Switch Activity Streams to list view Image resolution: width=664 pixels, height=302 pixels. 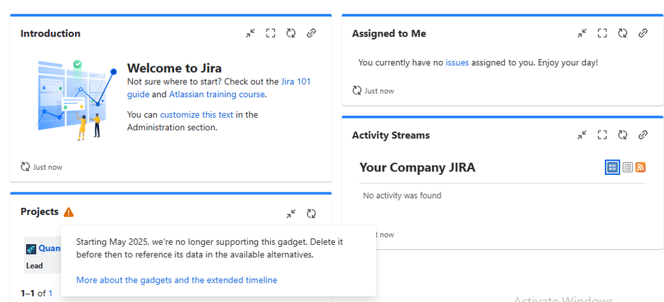point(627,168)
